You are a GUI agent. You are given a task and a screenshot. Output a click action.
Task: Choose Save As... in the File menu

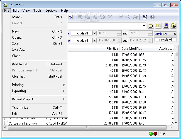tap(39, 50)
